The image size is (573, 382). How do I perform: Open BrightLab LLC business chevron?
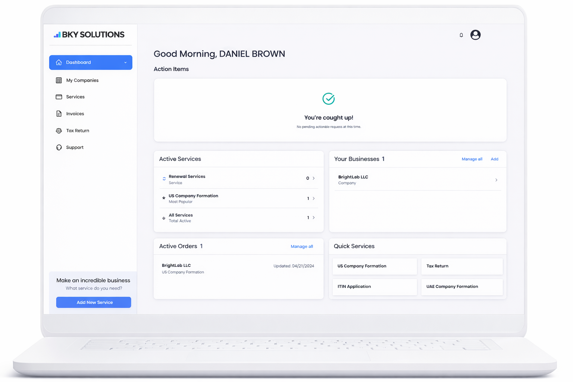[x=496, y=180]
